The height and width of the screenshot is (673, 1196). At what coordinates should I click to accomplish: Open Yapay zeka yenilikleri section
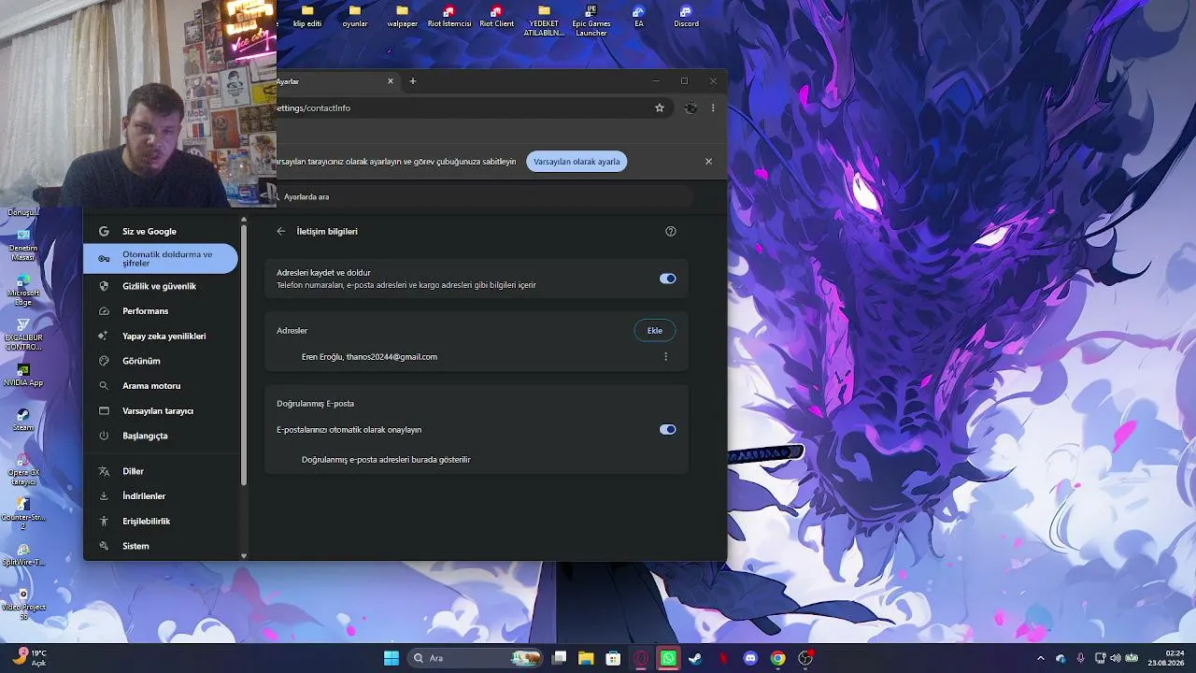click(161, 336)
